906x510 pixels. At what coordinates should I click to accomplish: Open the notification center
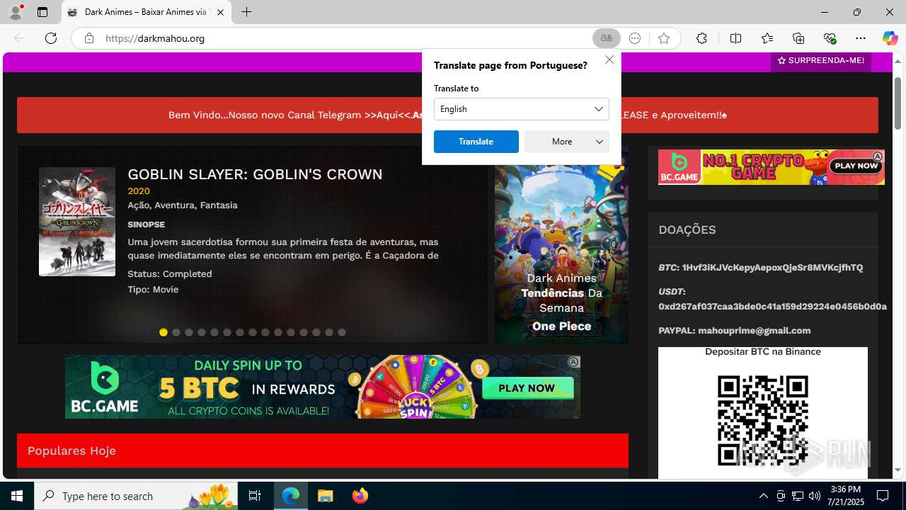coord(883,496)
